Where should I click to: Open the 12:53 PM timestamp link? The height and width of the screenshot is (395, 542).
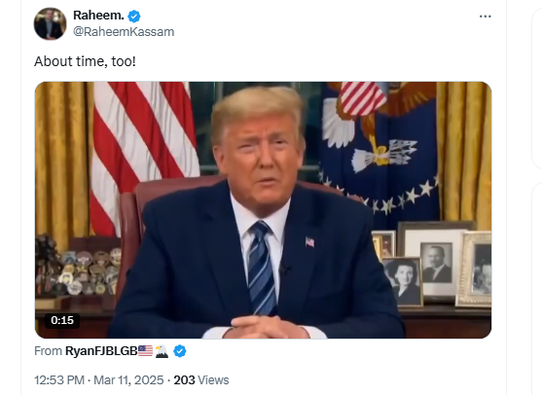pyautogui.click(x=59, y=380)
